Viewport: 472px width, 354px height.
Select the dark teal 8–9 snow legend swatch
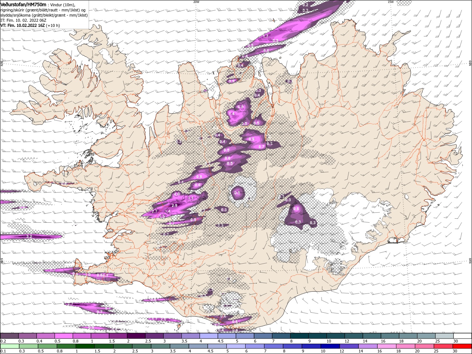point(299,336)
